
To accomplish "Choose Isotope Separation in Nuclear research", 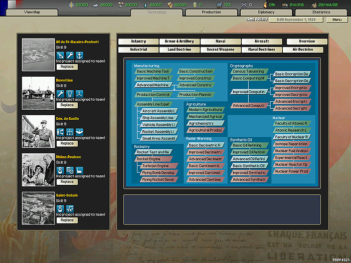I will (x=292, y=144).
